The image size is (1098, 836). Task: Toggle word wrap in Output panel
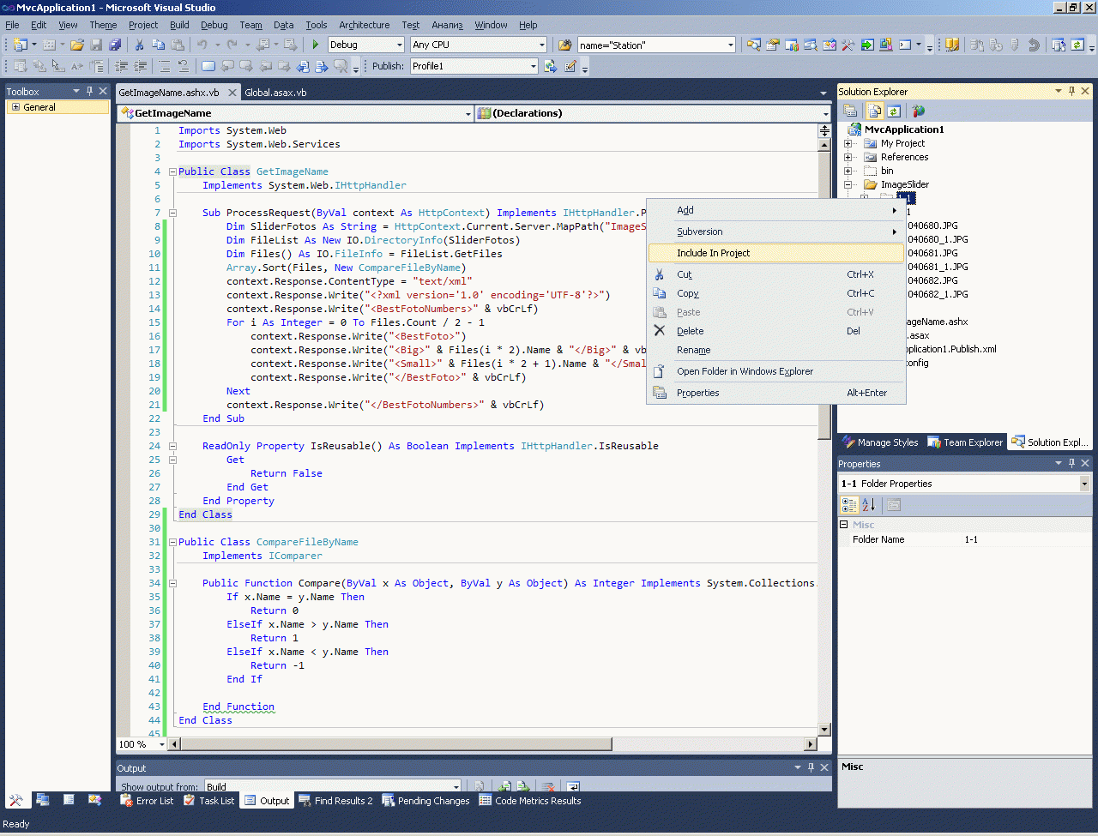click(x=572, y=786)
